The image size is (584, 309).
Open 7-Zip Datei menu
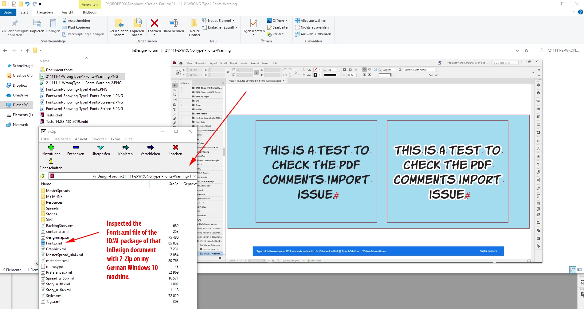[45, 139]
